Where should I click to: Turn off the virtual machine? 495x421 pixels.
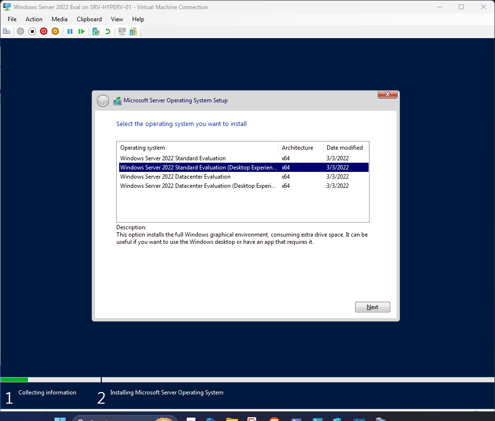[32, 31]
